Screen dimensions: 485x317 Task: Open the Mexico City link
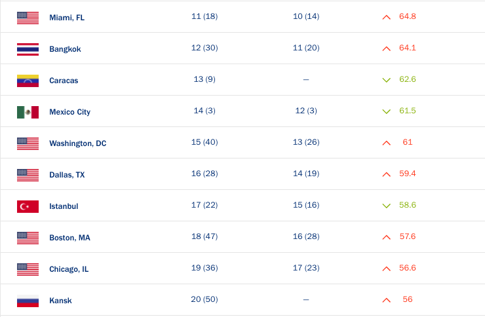point(69,112)
